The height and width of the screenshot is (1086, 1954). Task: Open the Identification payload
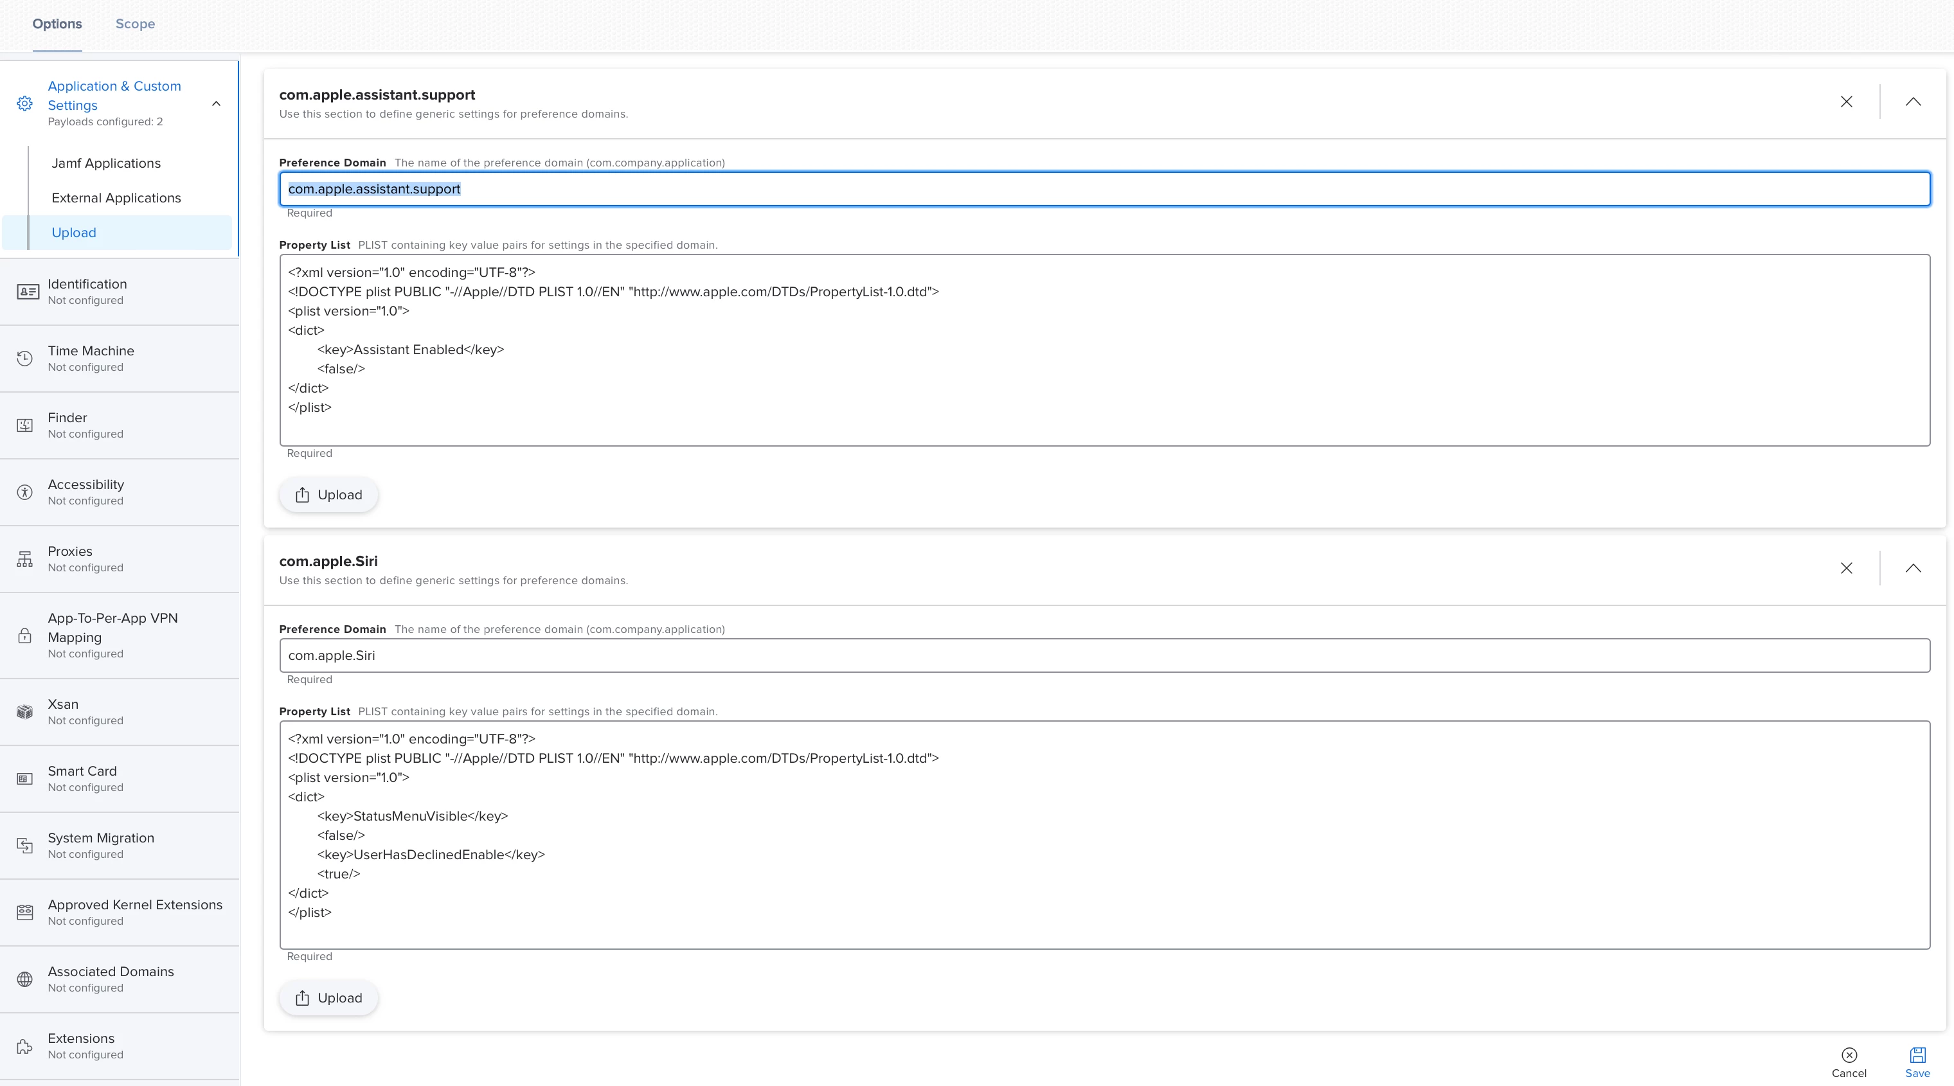point(120,292)
